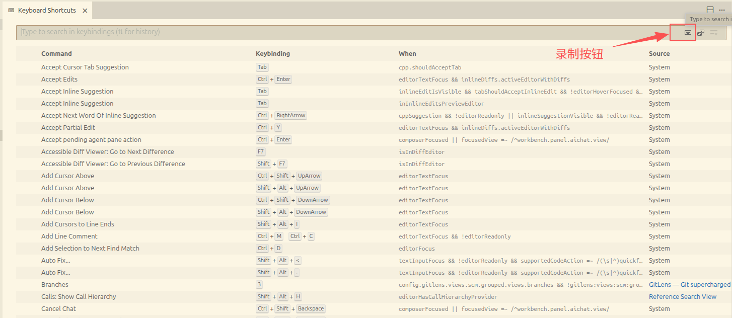Toggle Sort by Precedence icon
This screenshot has width=732, height=318.
point(701,32)
